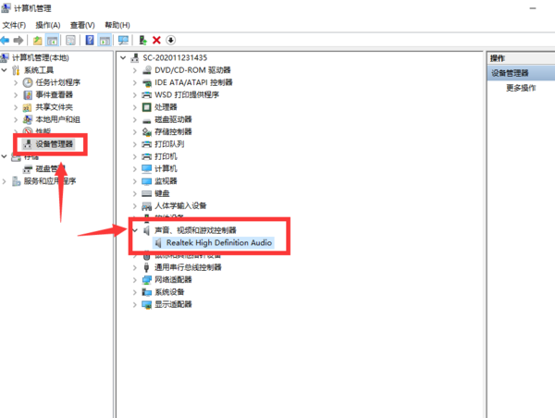
Task: Open the blue Help question mark icon
Action: 90,40
